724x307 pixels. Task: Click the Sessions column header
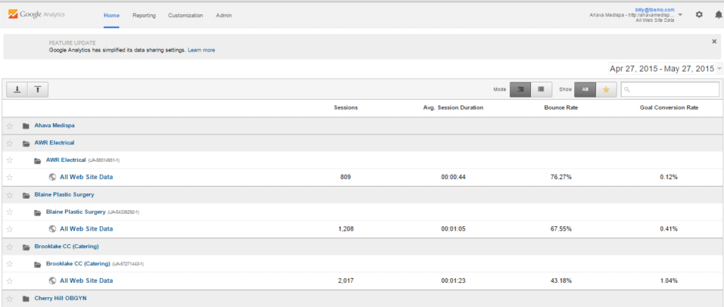pyautogui.click(x=346, y=108)
